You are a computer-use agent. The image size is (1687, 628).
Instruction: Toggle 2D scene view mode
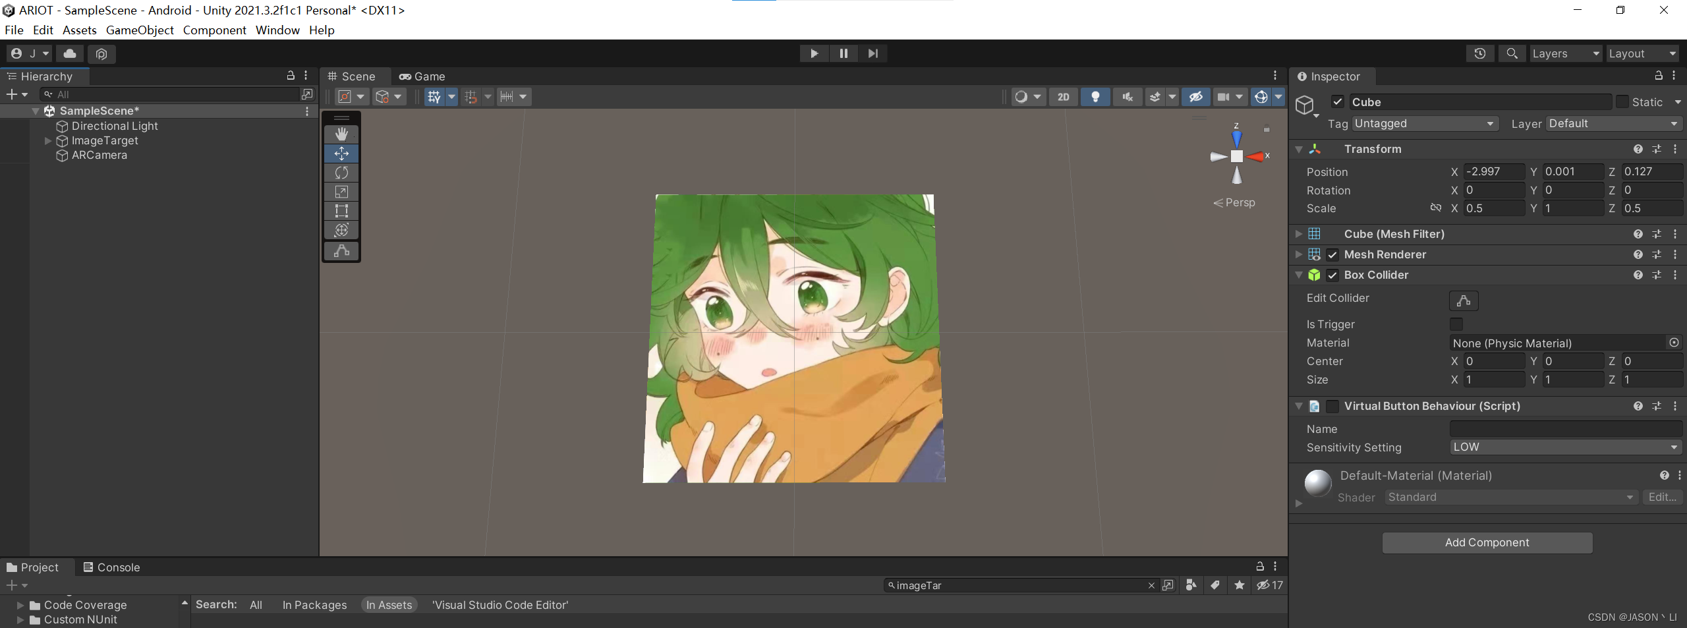point(1063,97)
